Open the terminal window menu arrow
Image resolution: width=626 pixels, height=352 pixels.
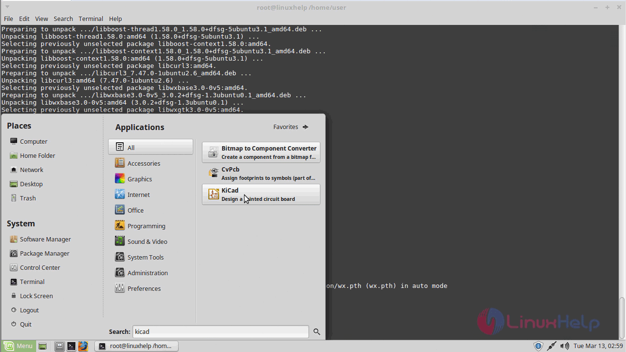tap(7, 7)
